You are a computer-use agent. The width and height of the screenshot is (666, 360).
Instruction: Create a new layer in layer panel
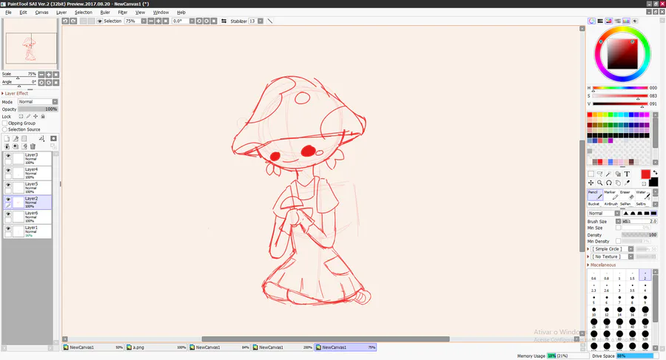(7, 138)
